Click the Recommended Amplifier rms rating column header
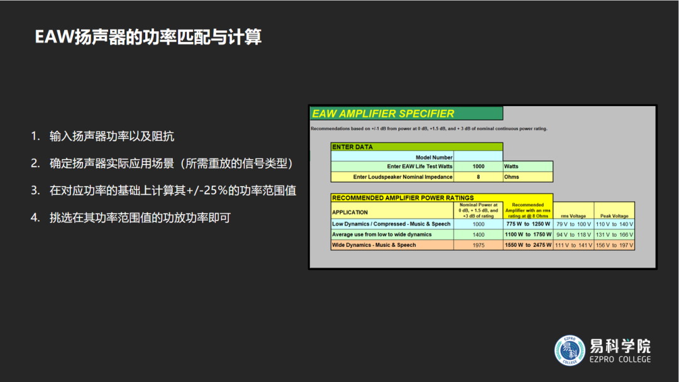The height and width of the screenshot is (382, 679). [528, 210]
